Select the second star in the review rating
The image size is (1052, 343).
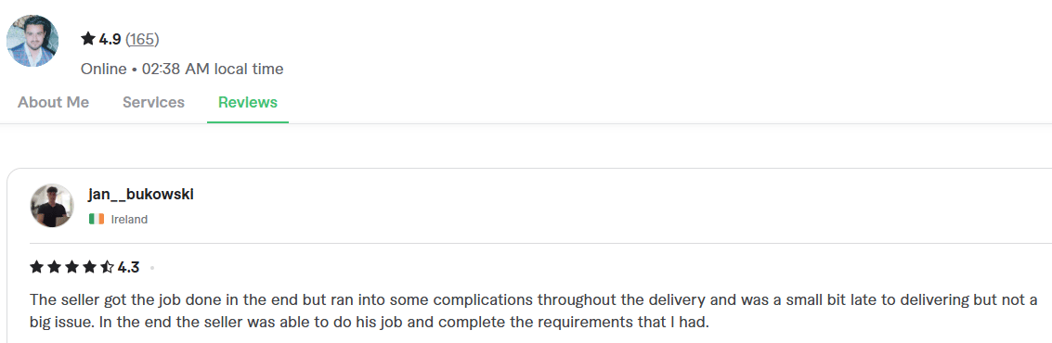tap(55, 268)
